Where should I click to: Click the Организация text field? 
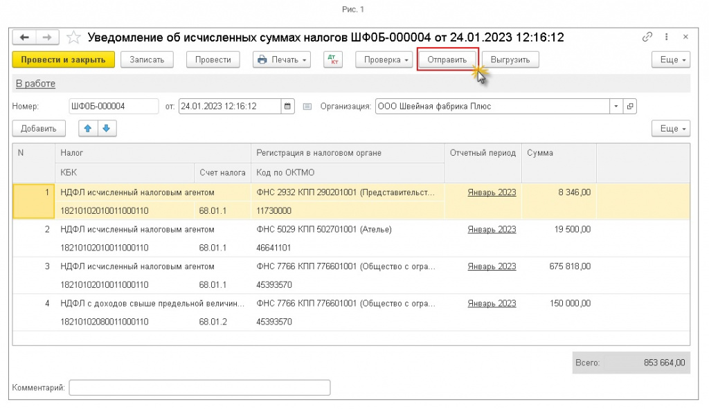[x=492, y=106]
